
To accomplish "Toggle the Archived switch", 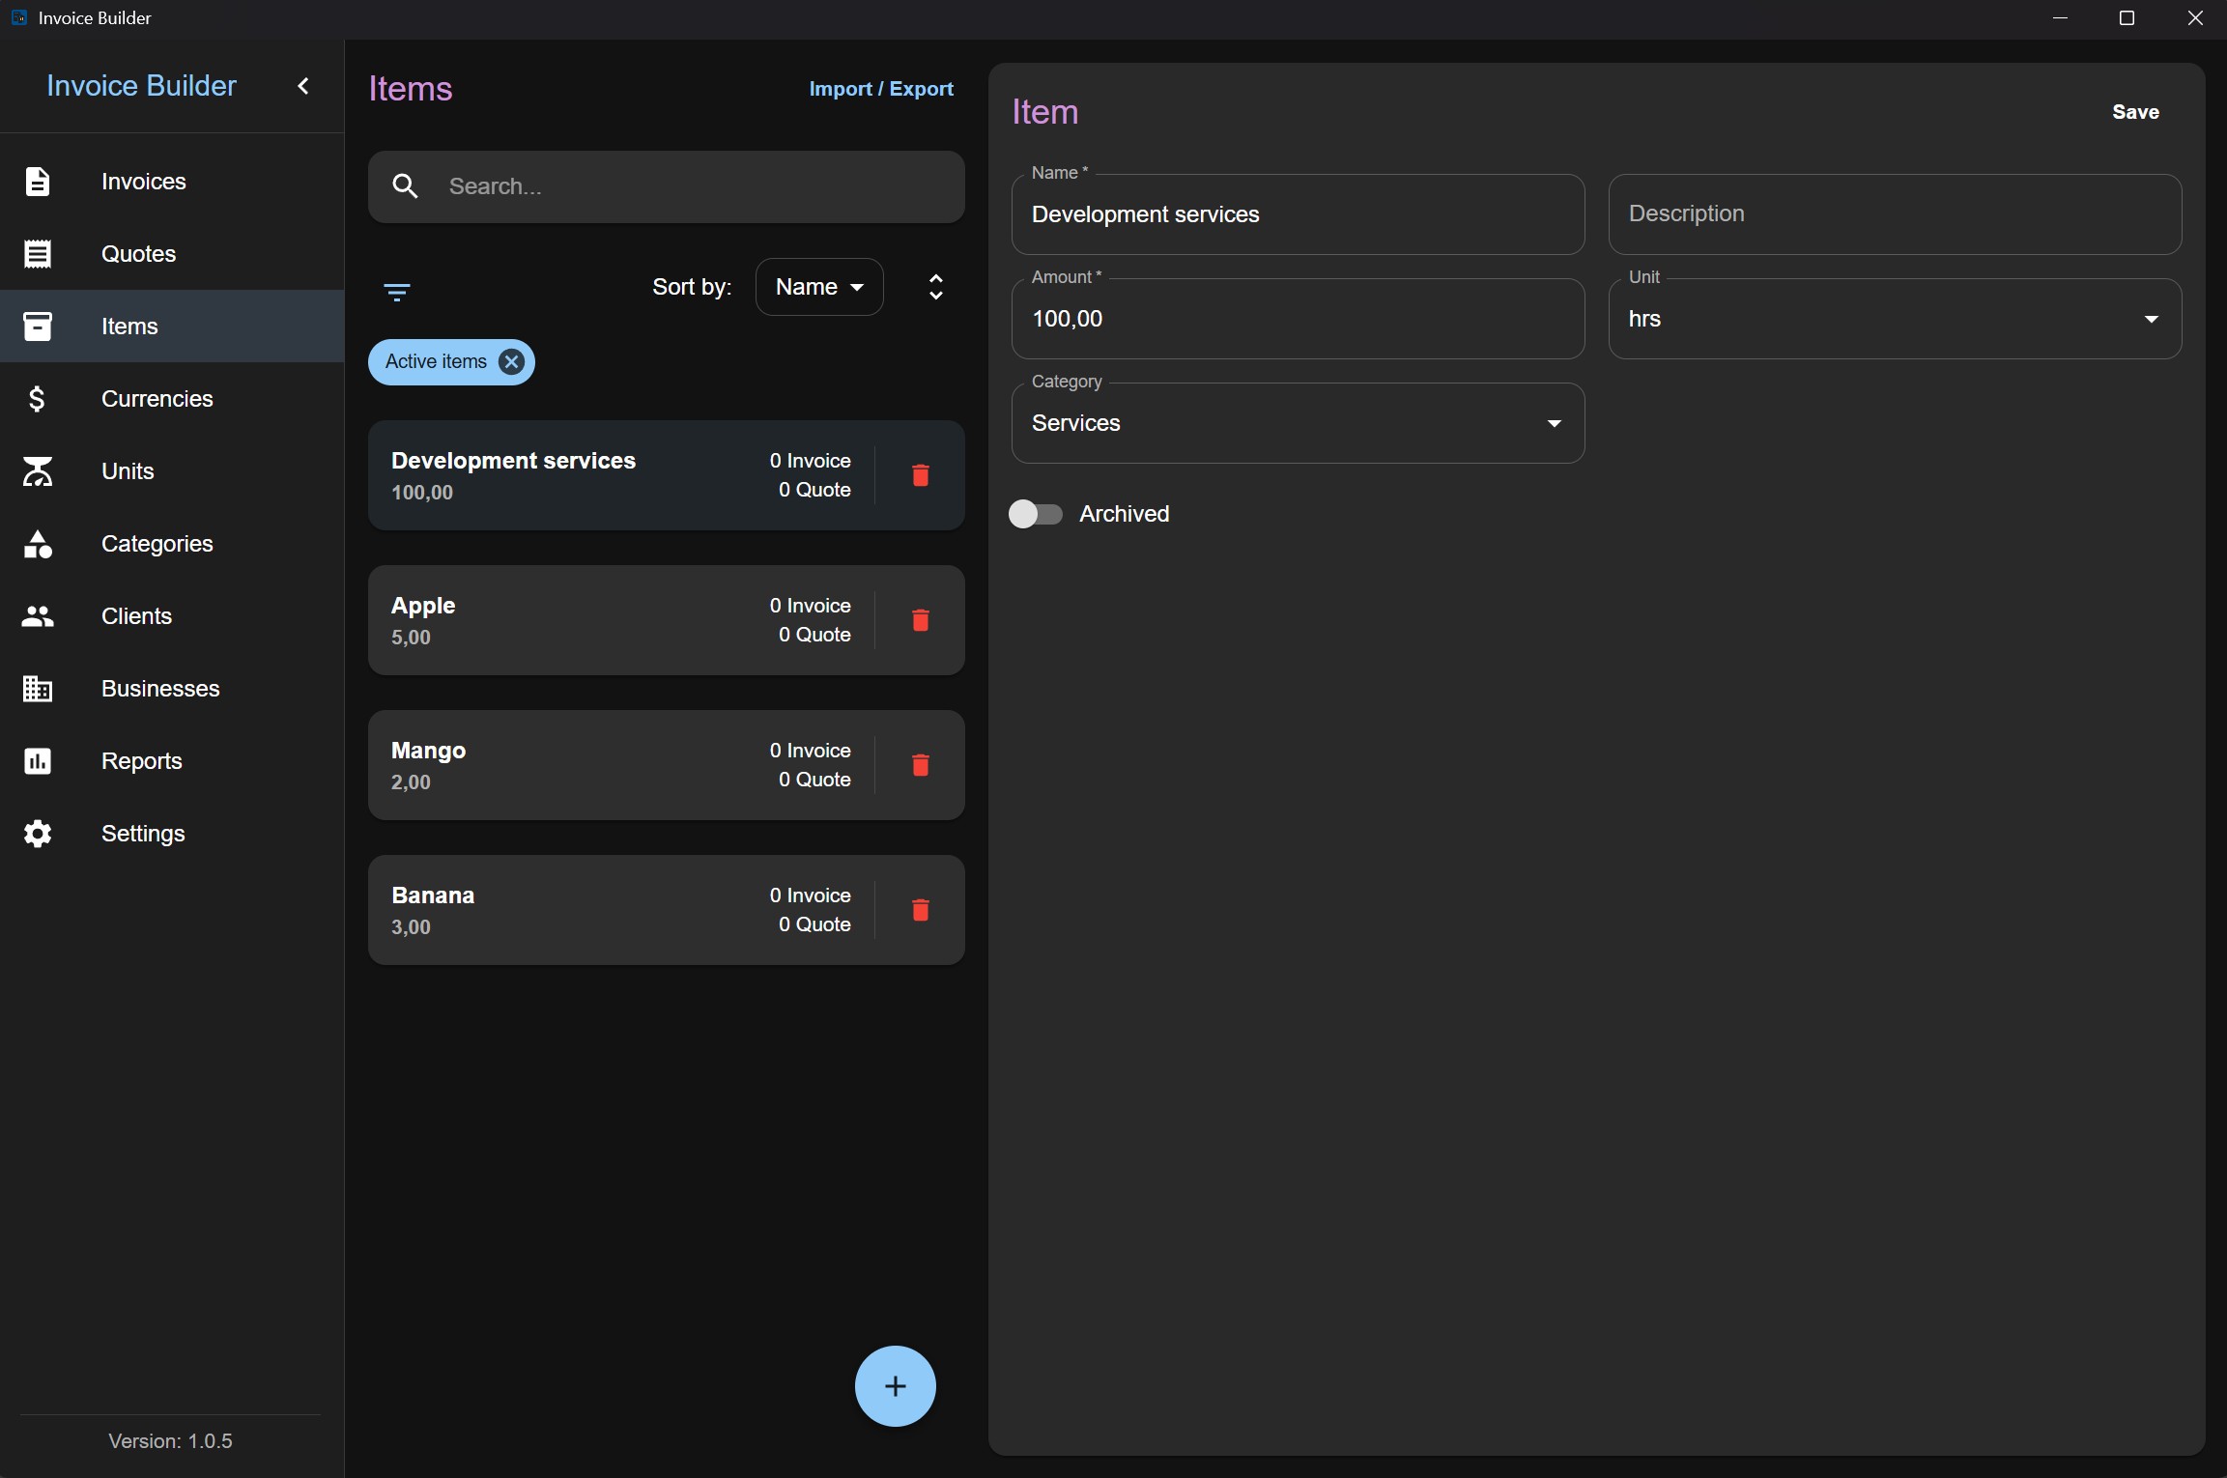I will tap(1036, 514).
